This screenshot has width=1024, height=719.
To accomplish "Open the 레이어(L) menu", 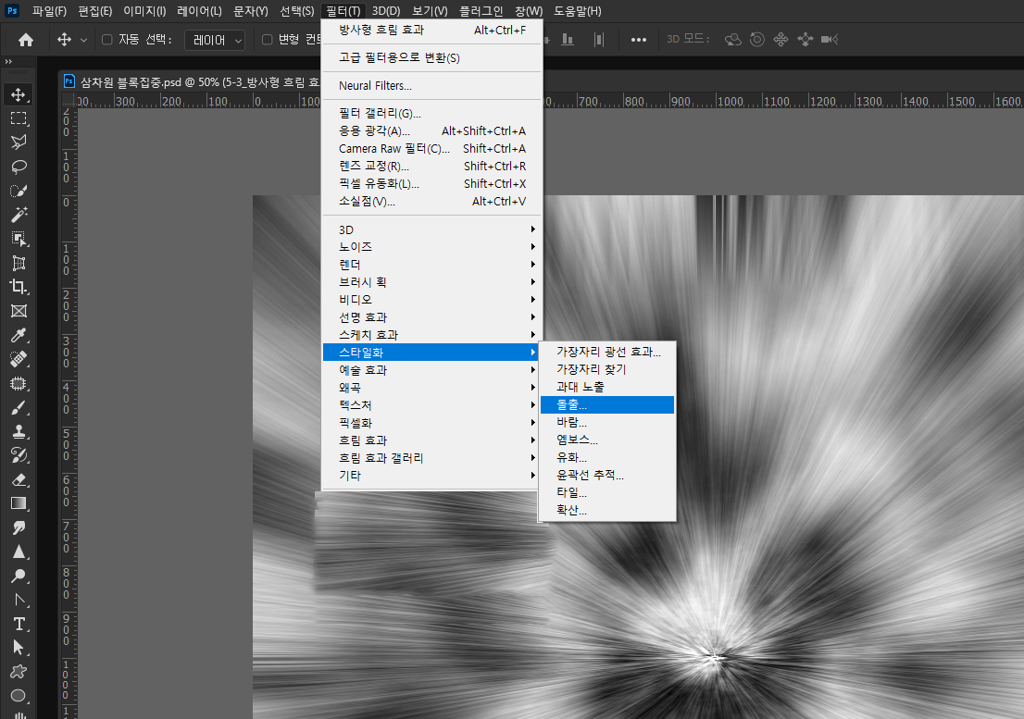I will point(199,11).
